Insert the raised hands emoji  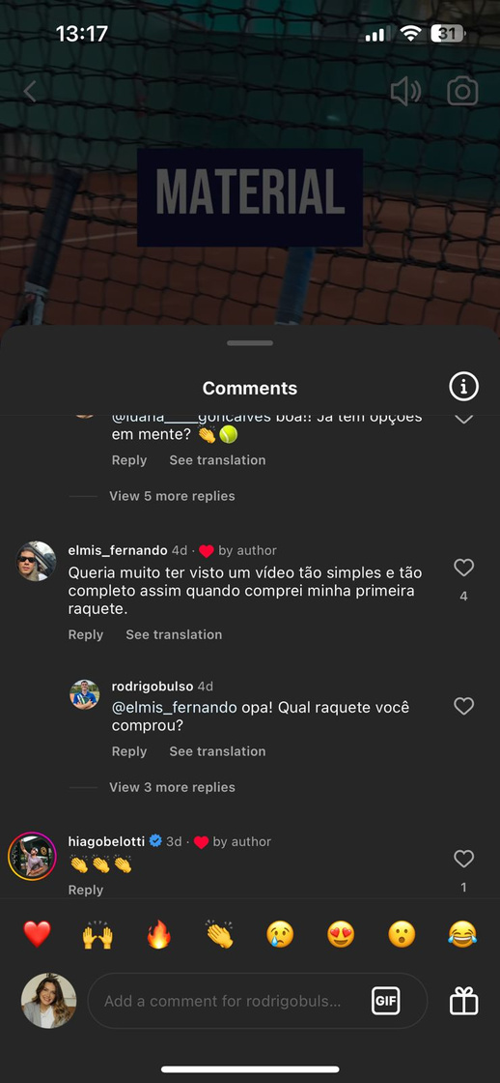pyautogui.click(x=97, y=934)
